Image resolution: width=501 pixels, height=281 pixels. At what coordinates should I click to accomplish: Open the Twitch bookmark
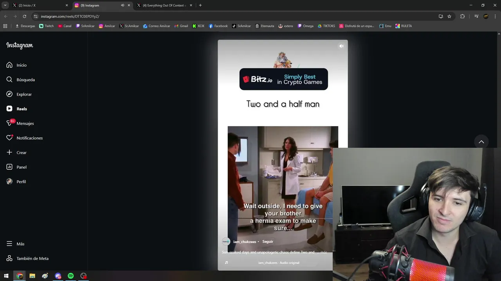click(47, 26)
